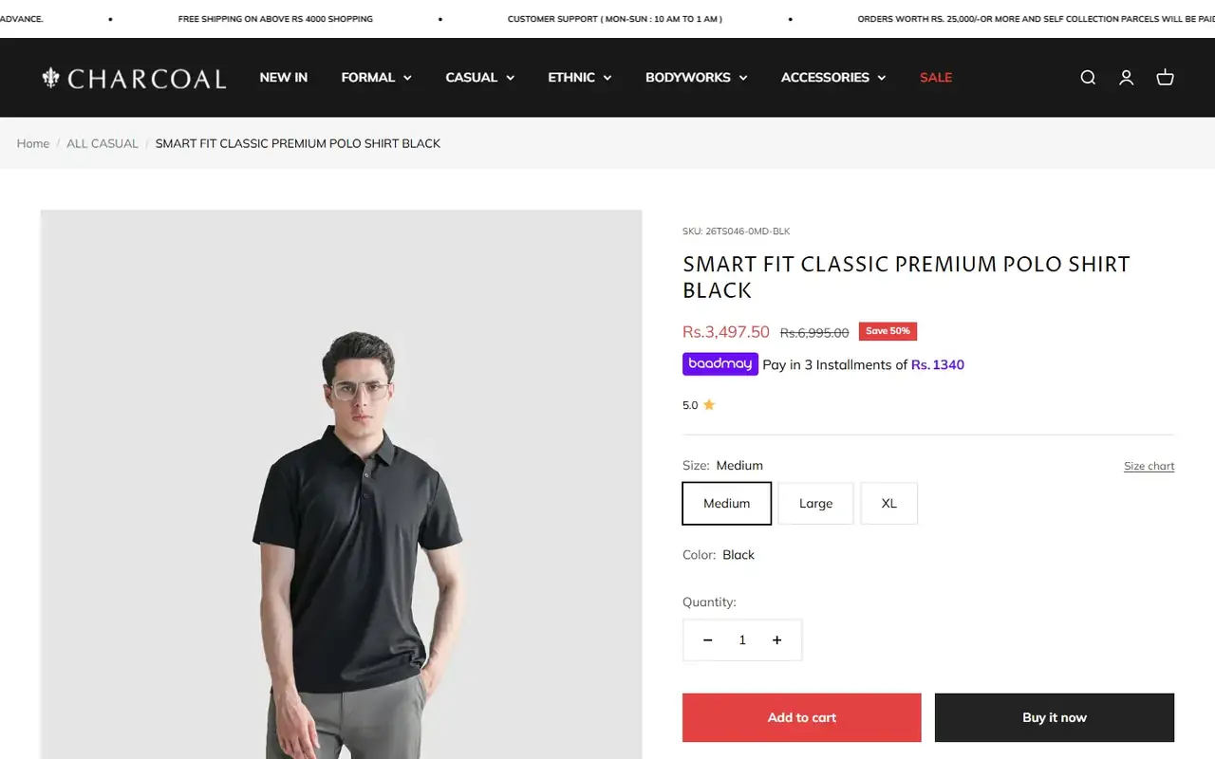Choose the XL size option
This screenshot has width=1215, height=759.
[888, 504]
